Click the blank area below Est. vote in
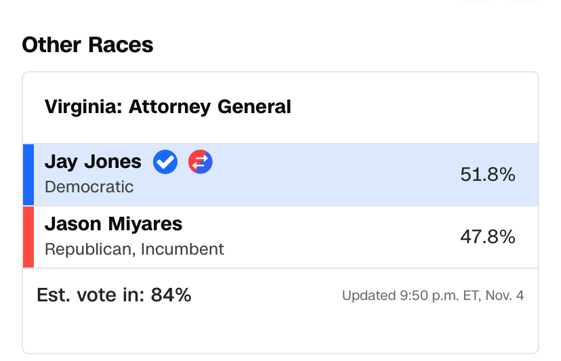The width and height of the screenshot is (561, 361). [271, 332]
